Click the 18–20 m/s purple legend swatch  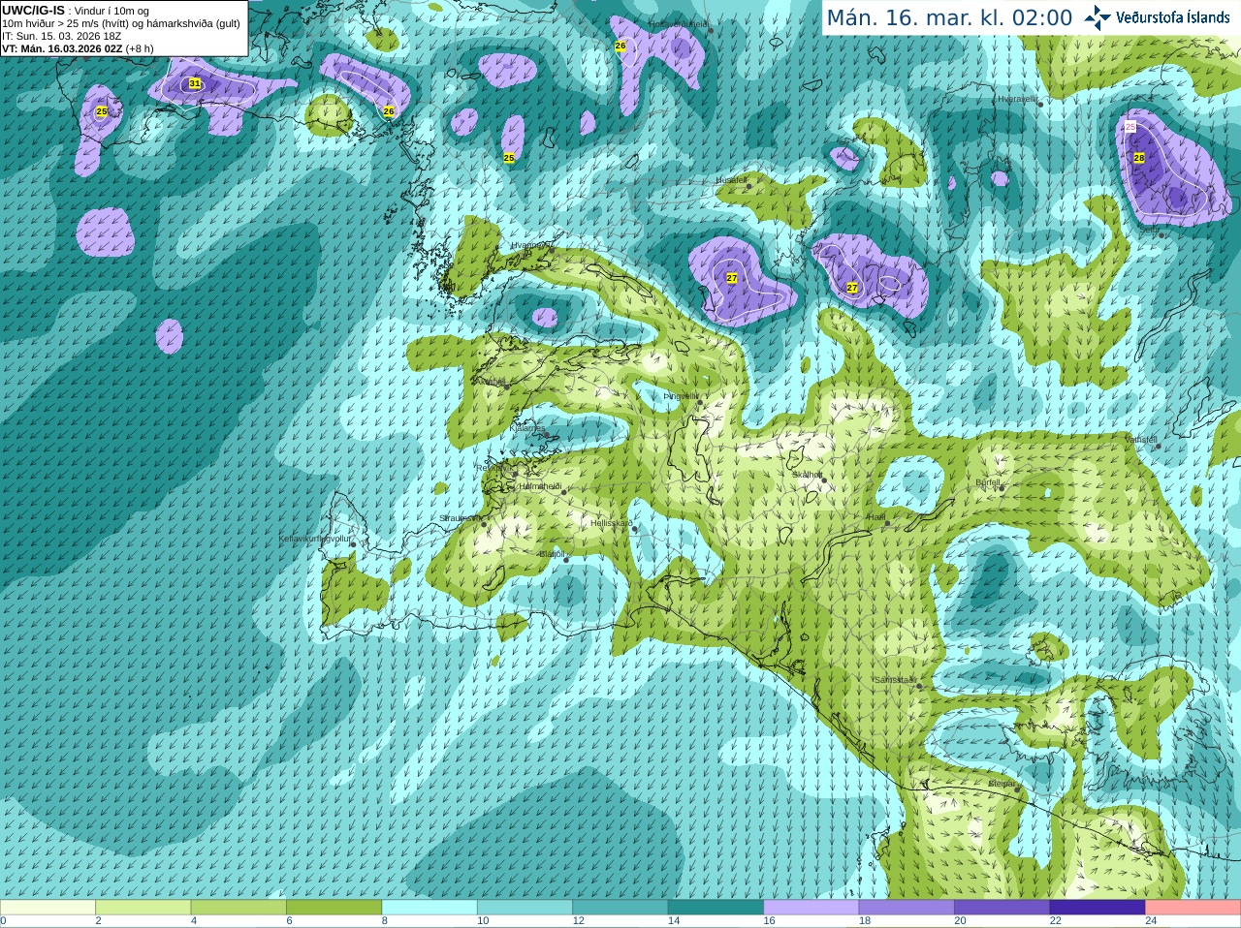click(x=907, y=908)
